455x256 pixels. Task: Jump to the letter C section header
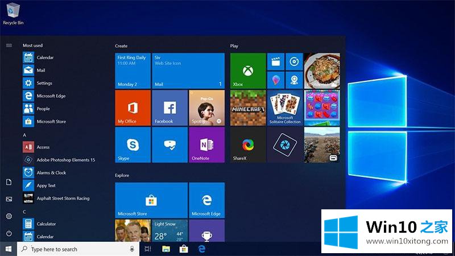(x=24, y=212)
